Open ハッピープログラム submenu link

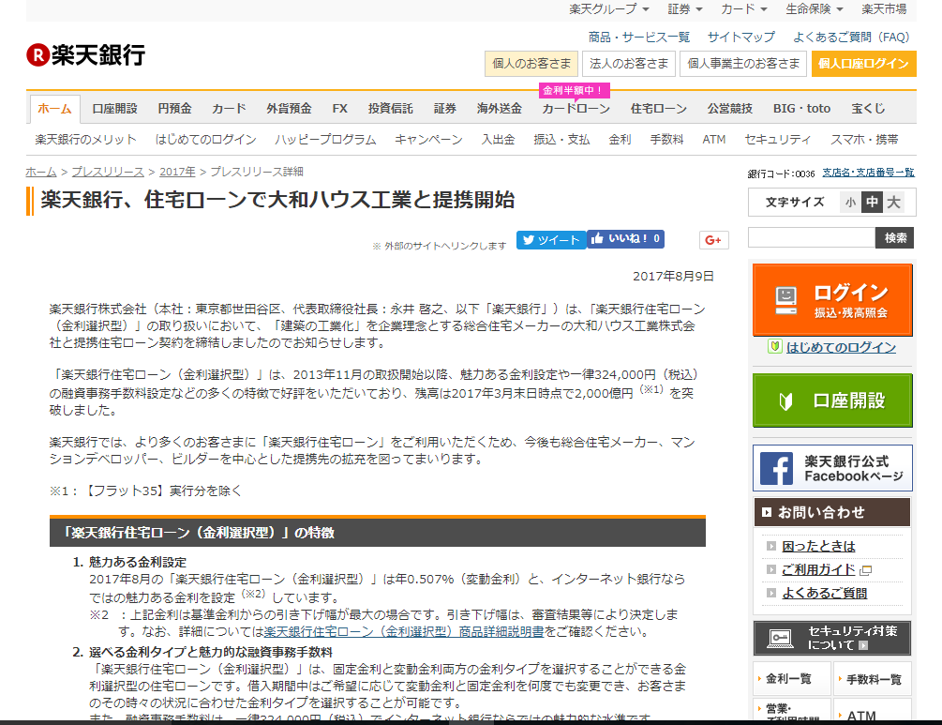coord(325,140)
